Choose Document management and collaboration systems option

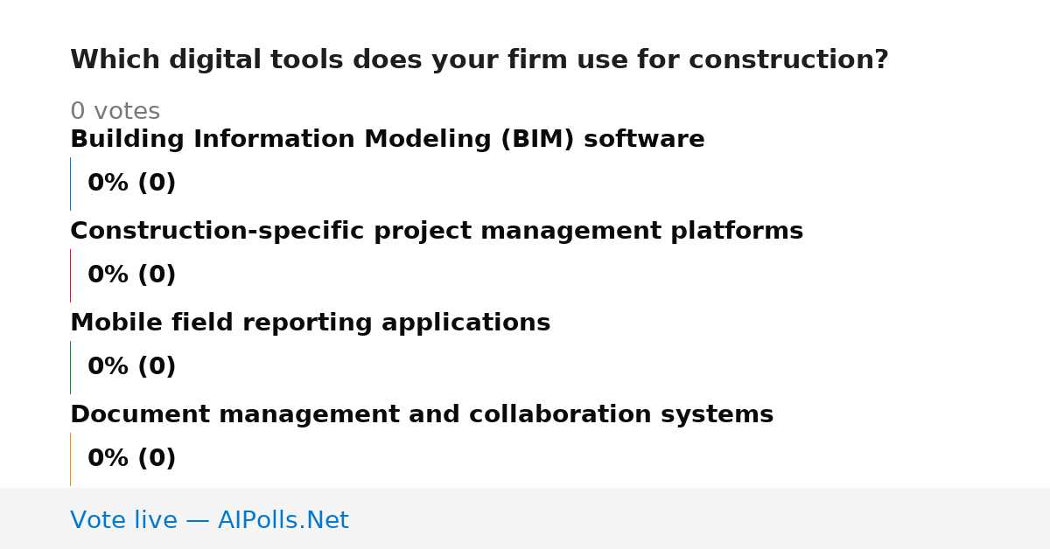click(422, 415)
